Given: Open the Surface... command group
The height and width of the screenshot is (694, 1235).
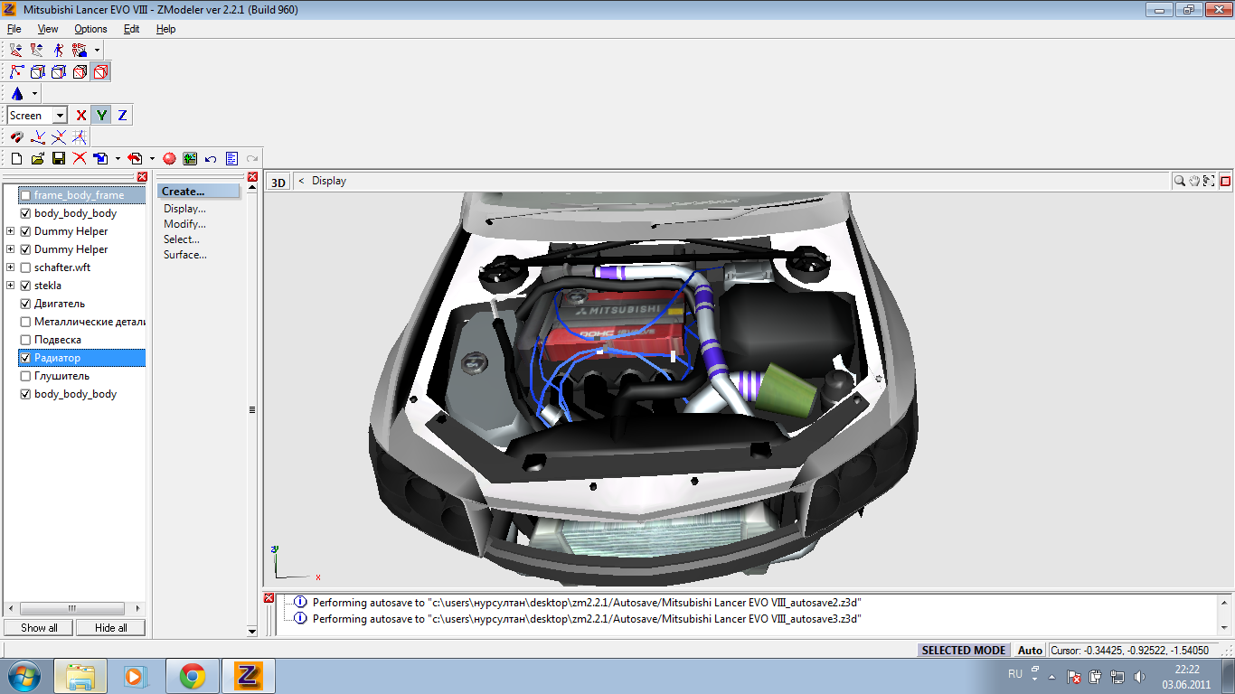Looking at the screenshot, I should coord(185,255).
